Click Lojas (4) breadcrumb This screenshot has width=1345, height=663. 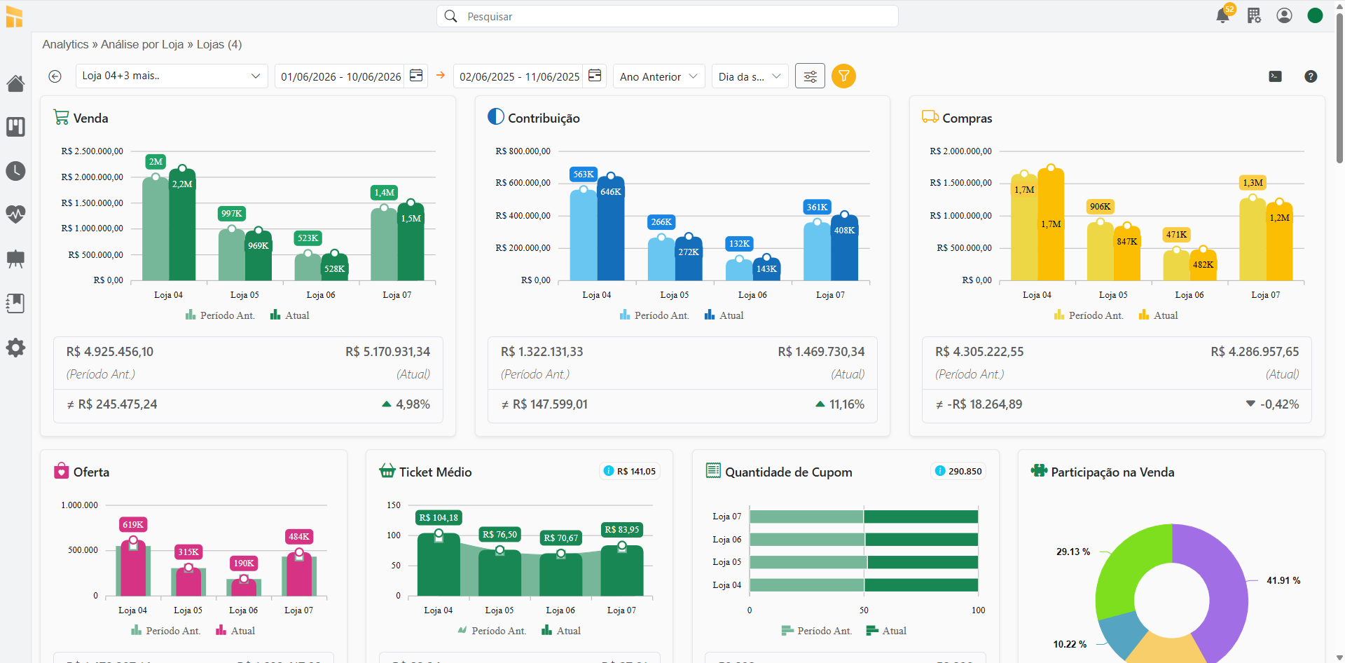click(x=219, y=44)
